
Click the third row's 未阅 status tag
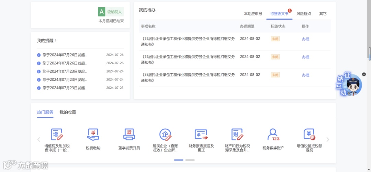[275, 75]
